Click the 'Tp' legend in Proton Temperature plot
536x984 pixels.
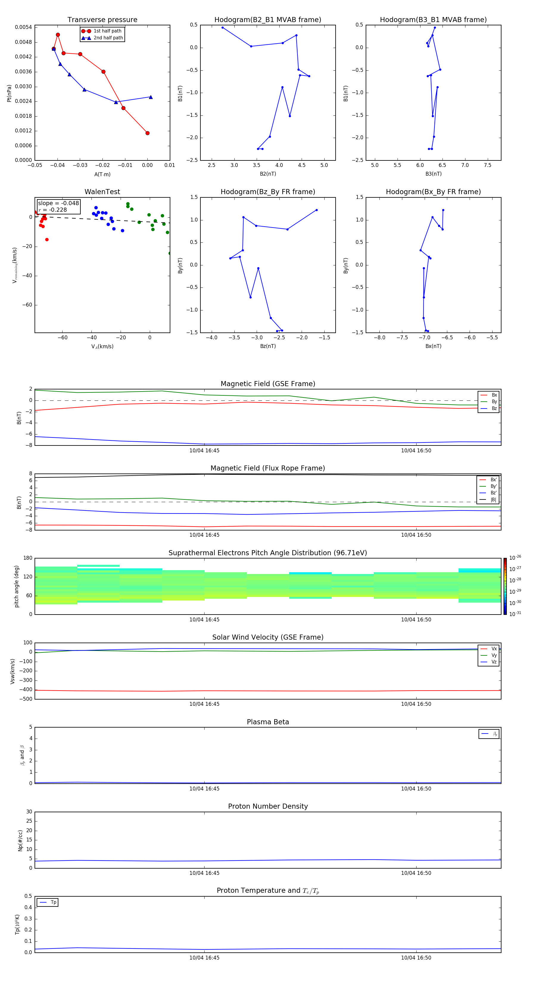point(48,902)
